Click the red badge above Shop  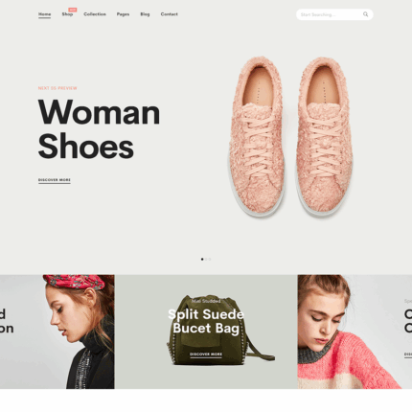tap(73, 10)
